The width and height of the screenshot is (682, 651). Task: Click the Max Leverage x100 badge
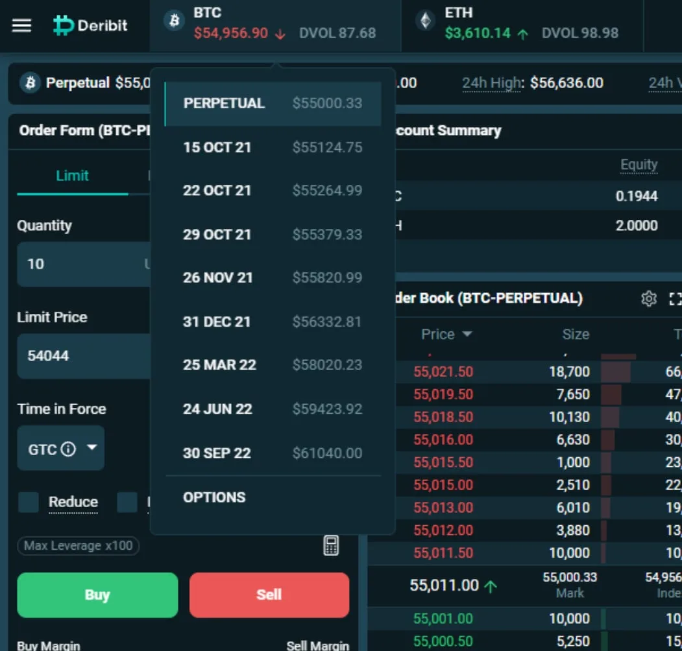[x=79, y=545]
